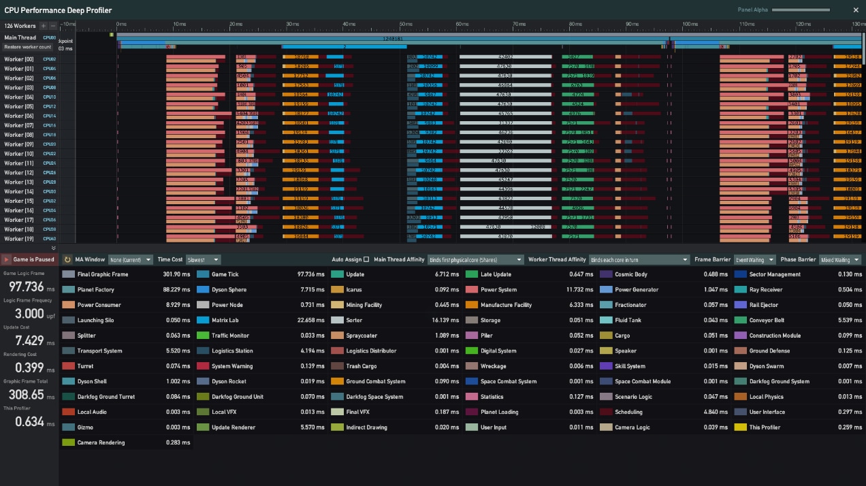Adjust the Panel Alpha slider
Viewport: 866px width, 486px height.
coord(800,10)
